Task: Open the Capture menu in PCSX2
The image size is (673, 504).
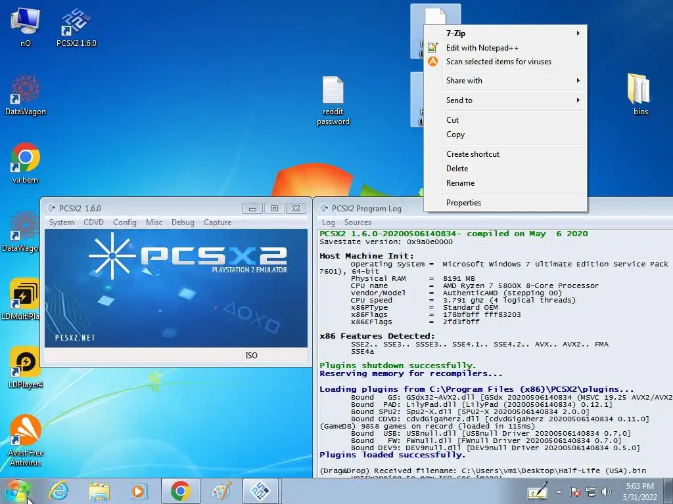Action: 218,222
